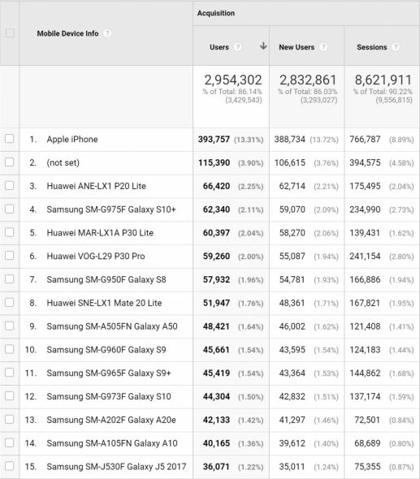Click (not set) users value 115,390
The width and height of the screenshot is (420, 479).
click(x=214, y=162)
